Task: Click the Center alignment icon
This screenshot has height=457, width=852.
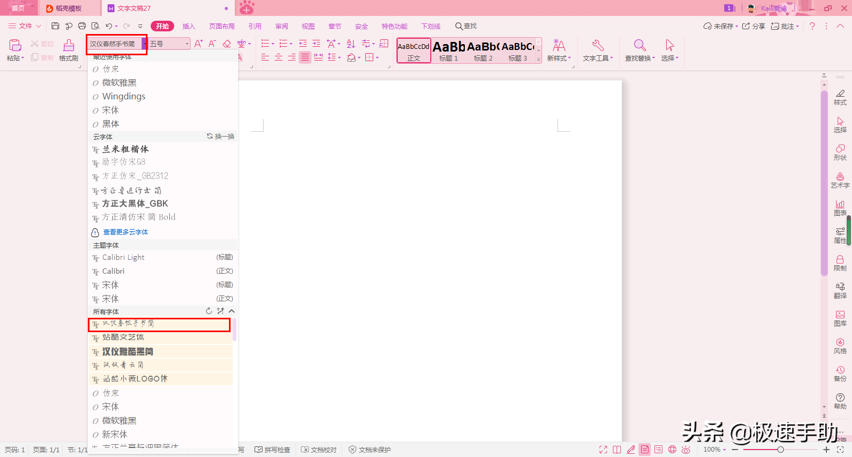Action: pos(278,57)
